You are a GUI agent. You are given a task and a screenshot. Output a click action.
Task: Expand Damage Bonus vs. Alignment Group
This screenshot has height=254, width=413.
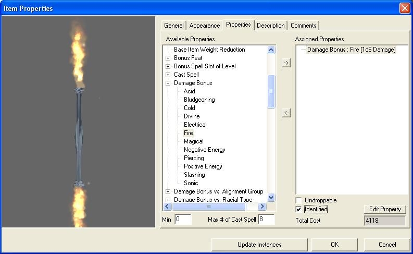coord(168,191)
